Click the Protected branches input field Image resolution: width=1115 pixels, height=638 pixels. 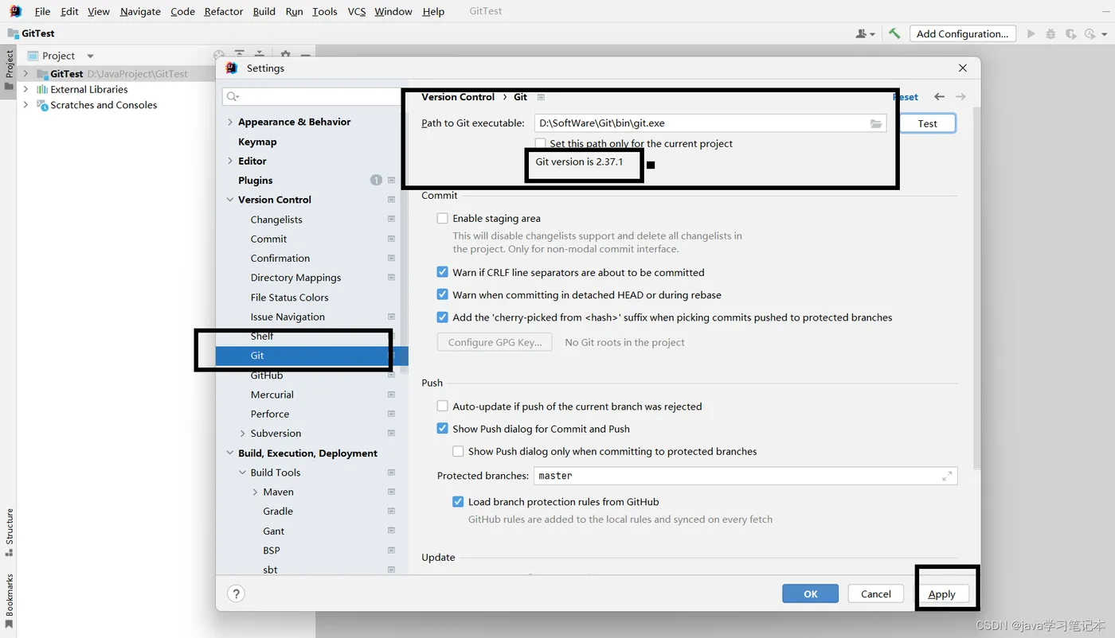click(x=745, y=476)
